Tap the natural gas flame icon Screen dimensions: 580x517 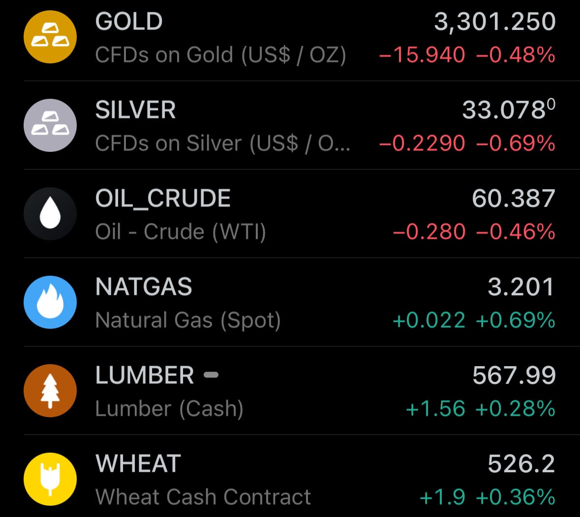pos(50,302)
